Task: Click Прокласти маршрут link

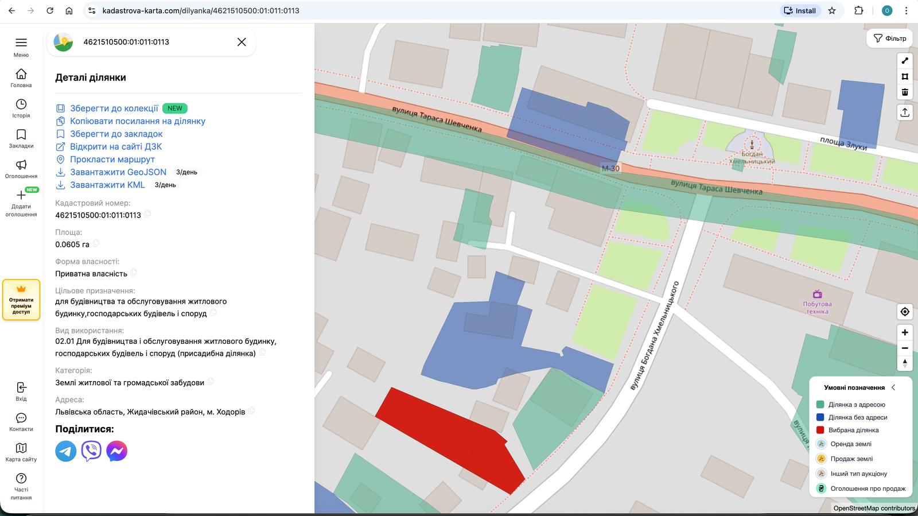Action: pyautogui.click(x=112, y=159)
